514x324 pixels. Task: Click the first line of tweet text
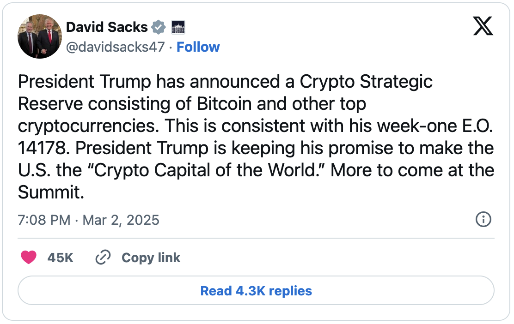225,82
